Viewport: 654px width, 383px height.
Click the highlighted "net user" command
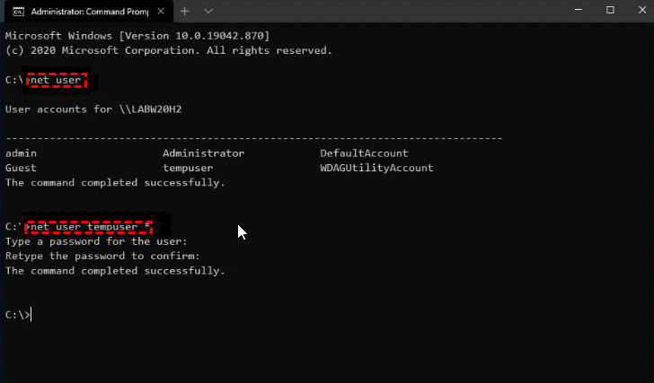pos(58,81)
